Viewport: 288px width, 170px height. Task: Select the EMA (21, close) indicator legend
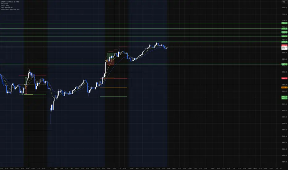click(5, 6)
